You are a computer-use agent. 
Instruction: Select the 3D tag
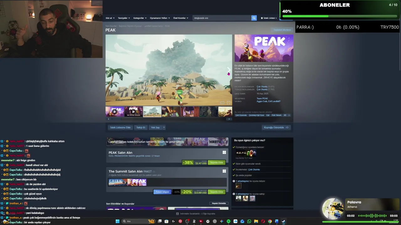pos(285,115)
